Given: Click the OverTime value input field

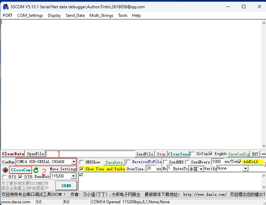Looking at the screenshot, I should tap(150, 169).
